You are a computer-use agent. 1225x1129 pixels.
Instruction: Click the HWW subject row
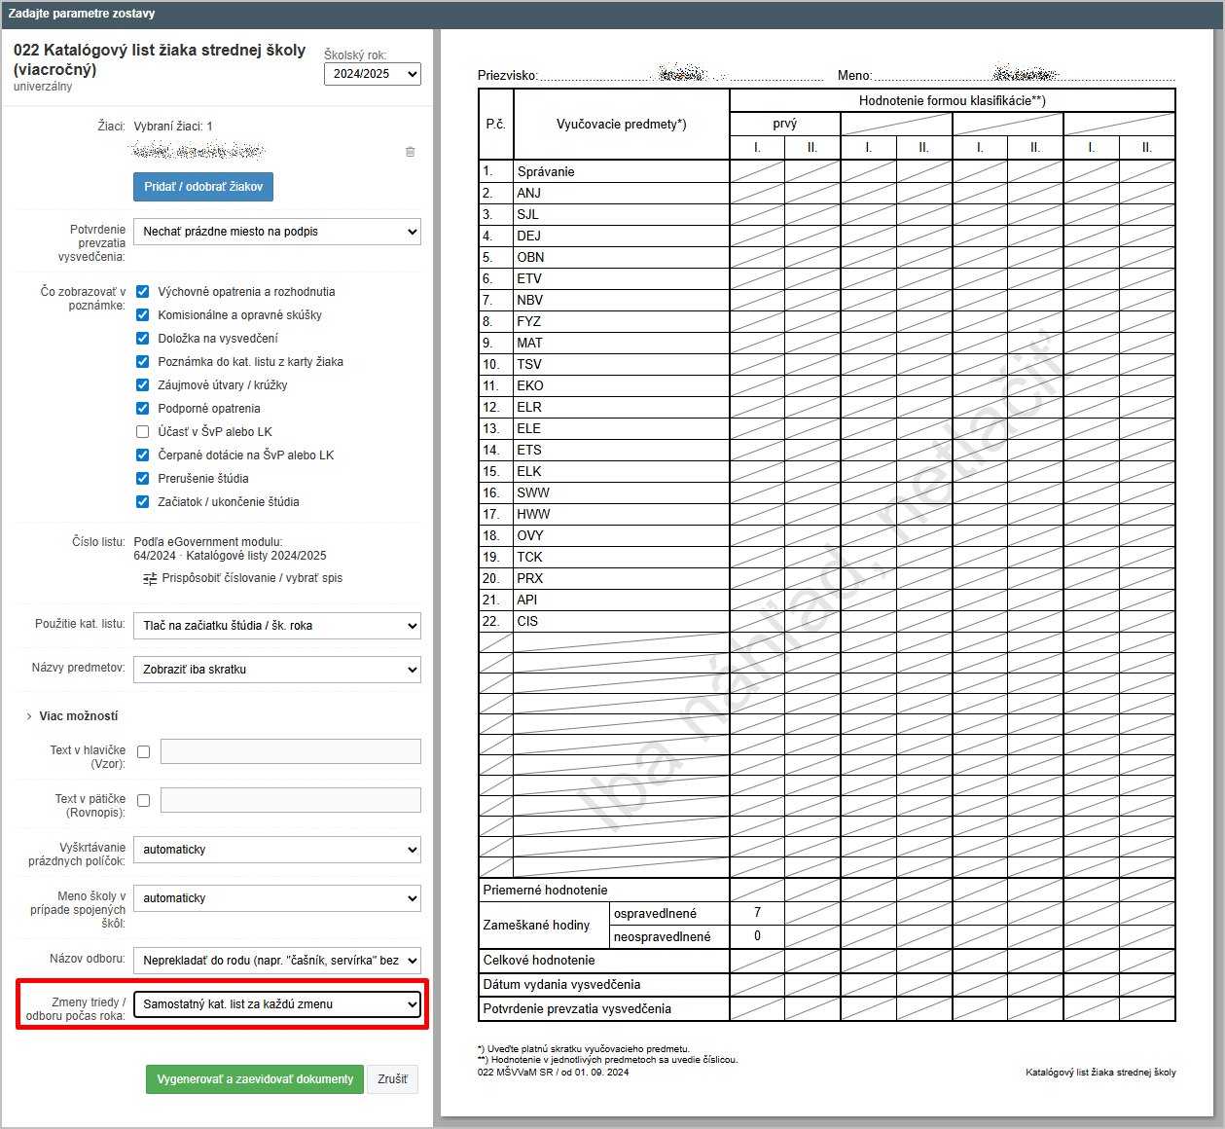[x=827, y=514]
